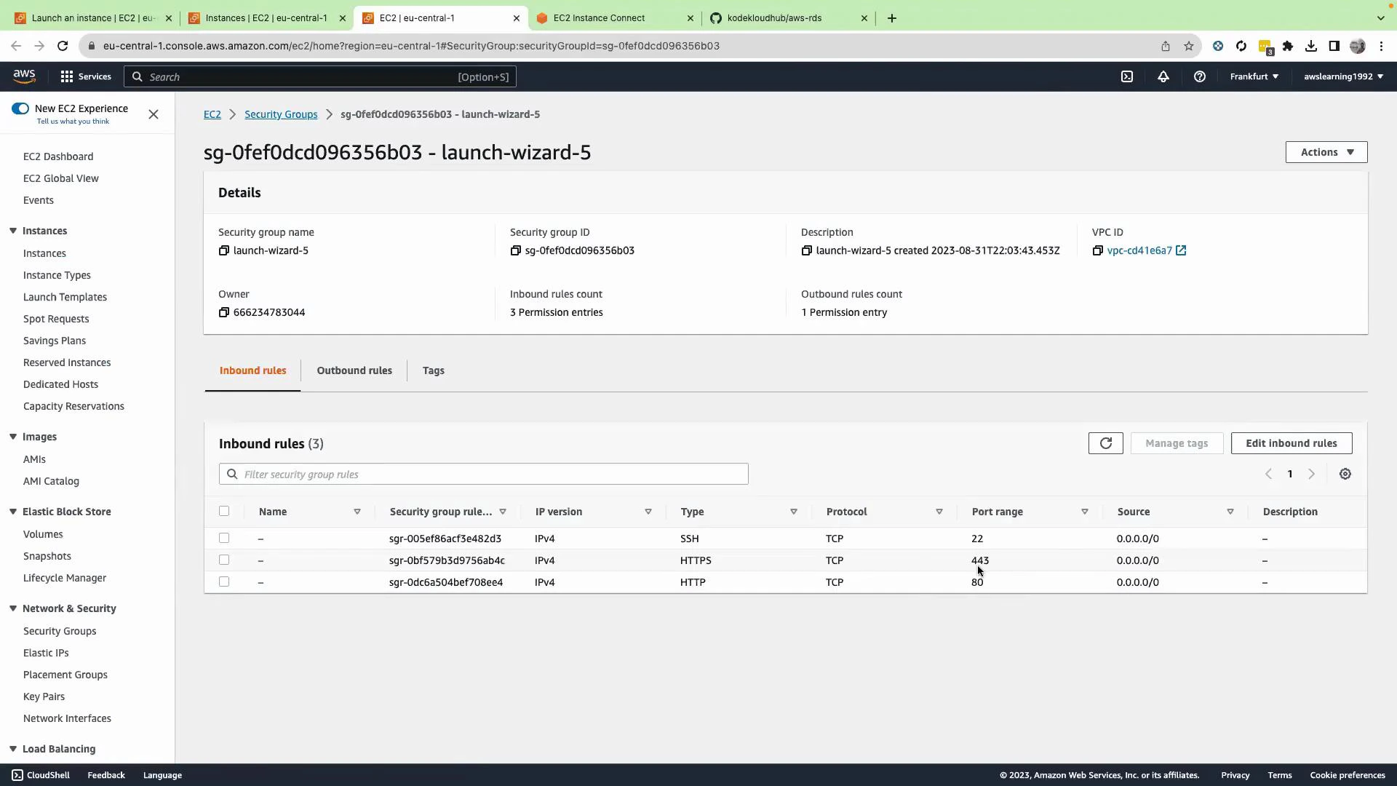Check the HTTP port 80 rule checkbox
Image resolution: width=1397 pixels, height=786 pixels.
[x=224, y=582]
